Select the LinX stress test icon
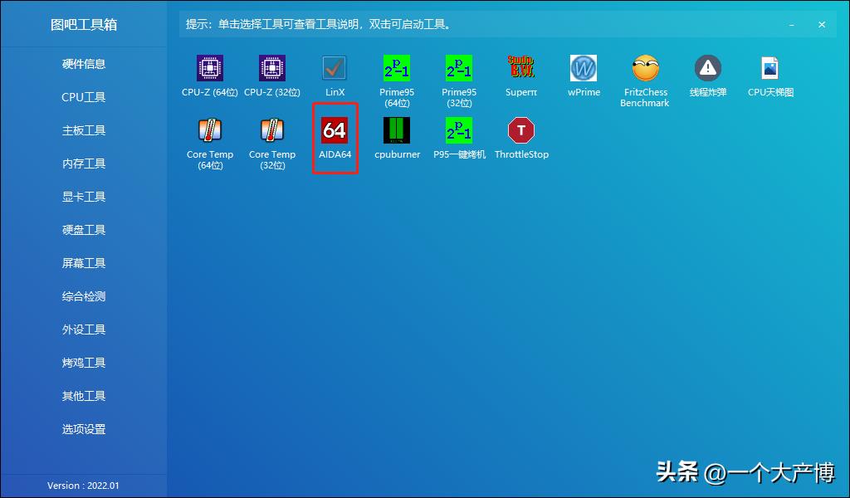The width and height of the screenshot is (850, 498). tap(335, 68)
